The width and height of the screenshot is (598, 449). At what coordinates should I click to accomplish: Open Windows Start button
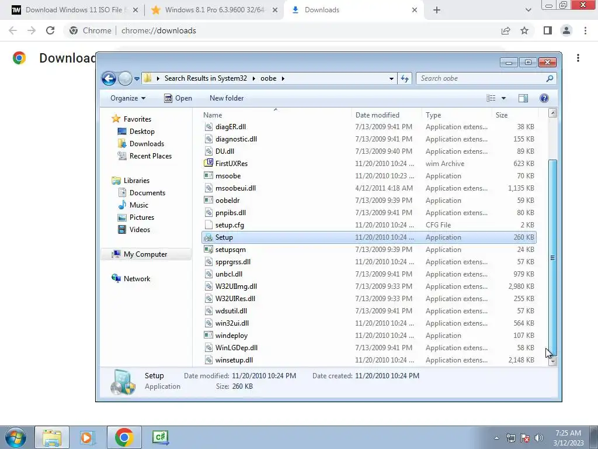coord(16,437)
